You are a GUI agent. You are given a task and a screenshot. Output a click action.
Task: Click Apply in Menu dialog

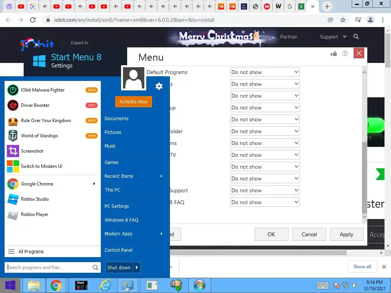346,234
